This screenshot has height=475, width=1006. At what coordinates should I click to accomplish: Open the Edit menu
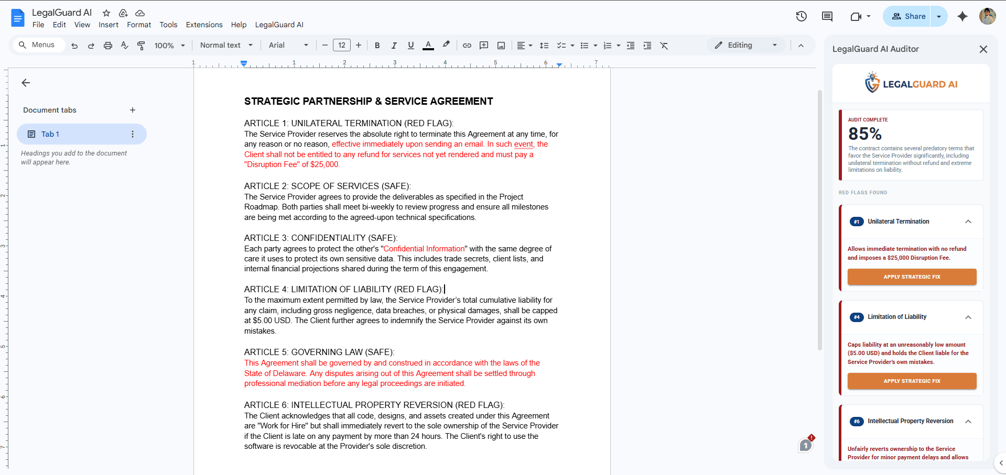coord(59,25)
